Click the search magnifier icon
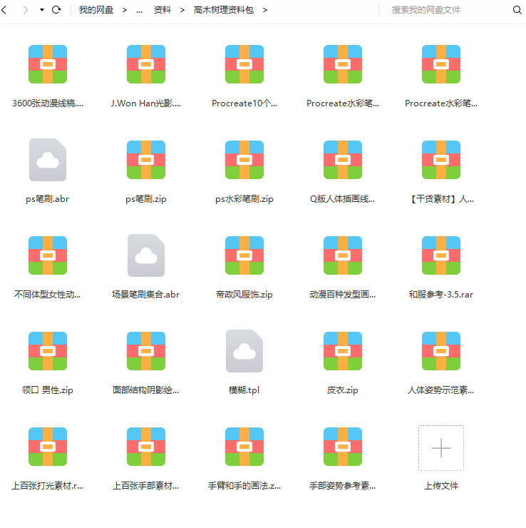Image resolution: width=526 pixels, height=528 pixels. point(517,10)
